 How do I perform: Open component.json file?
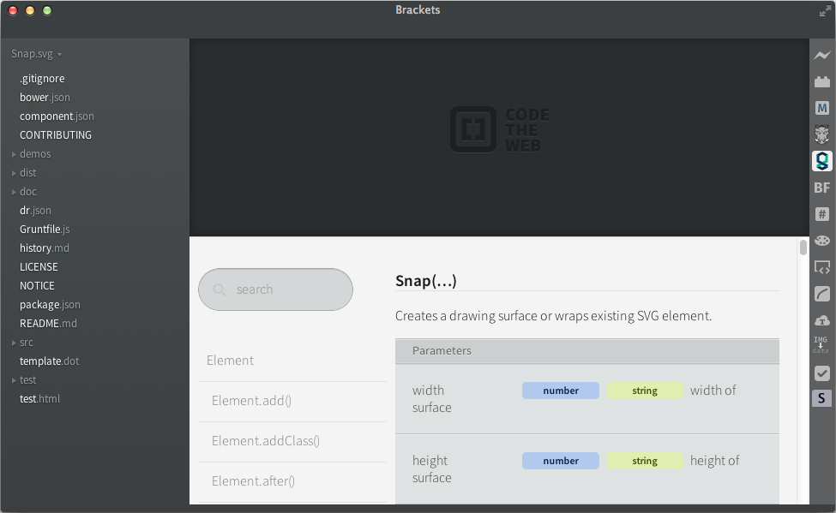[57, 116]
